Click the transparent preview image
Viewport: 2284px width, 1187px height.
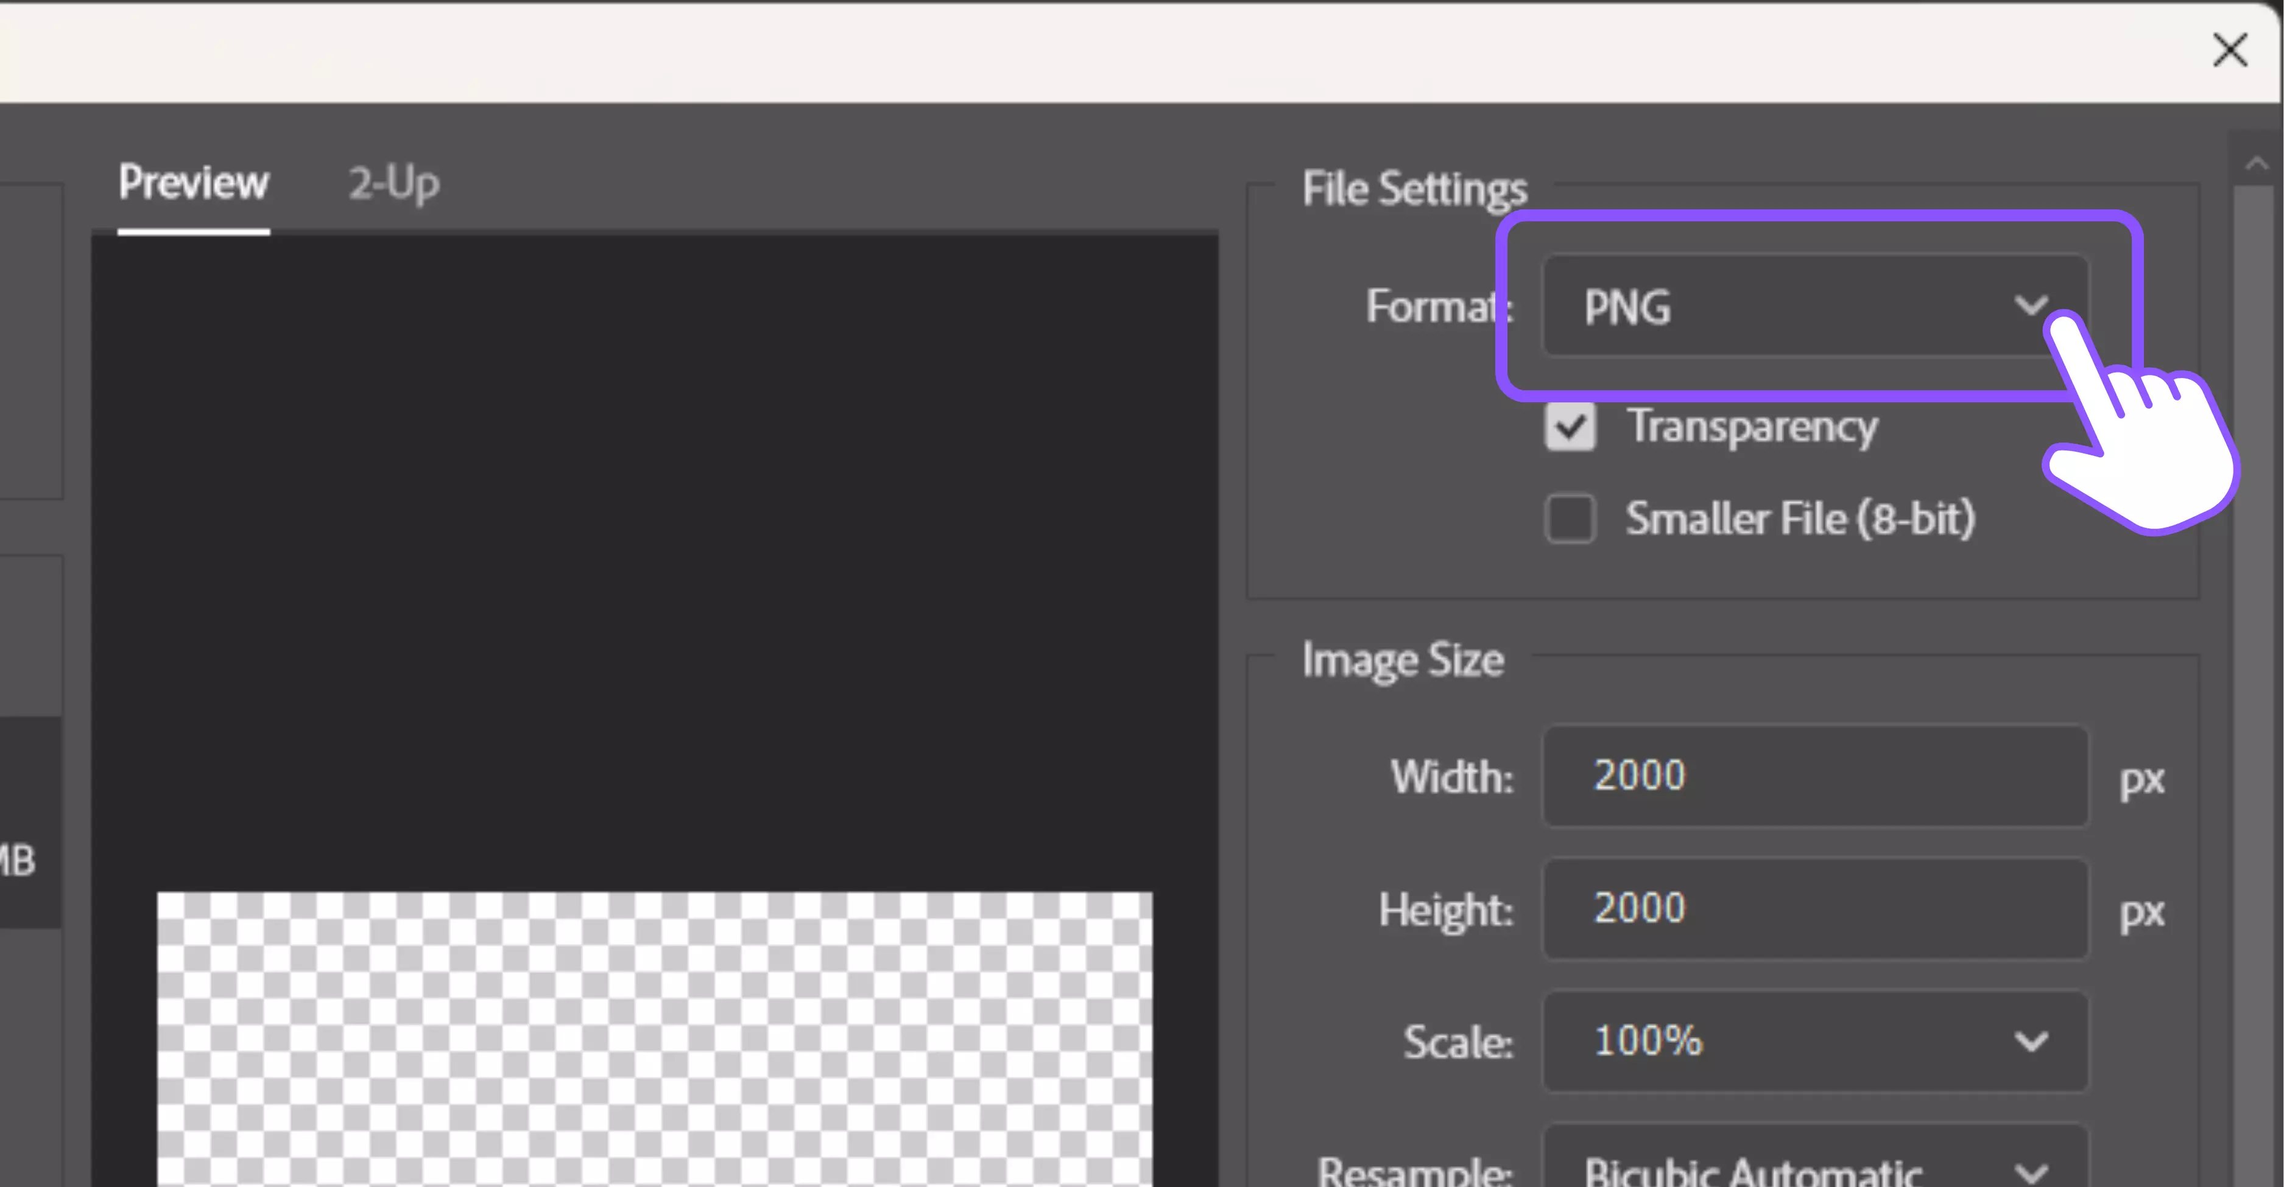pos(655,1039)
